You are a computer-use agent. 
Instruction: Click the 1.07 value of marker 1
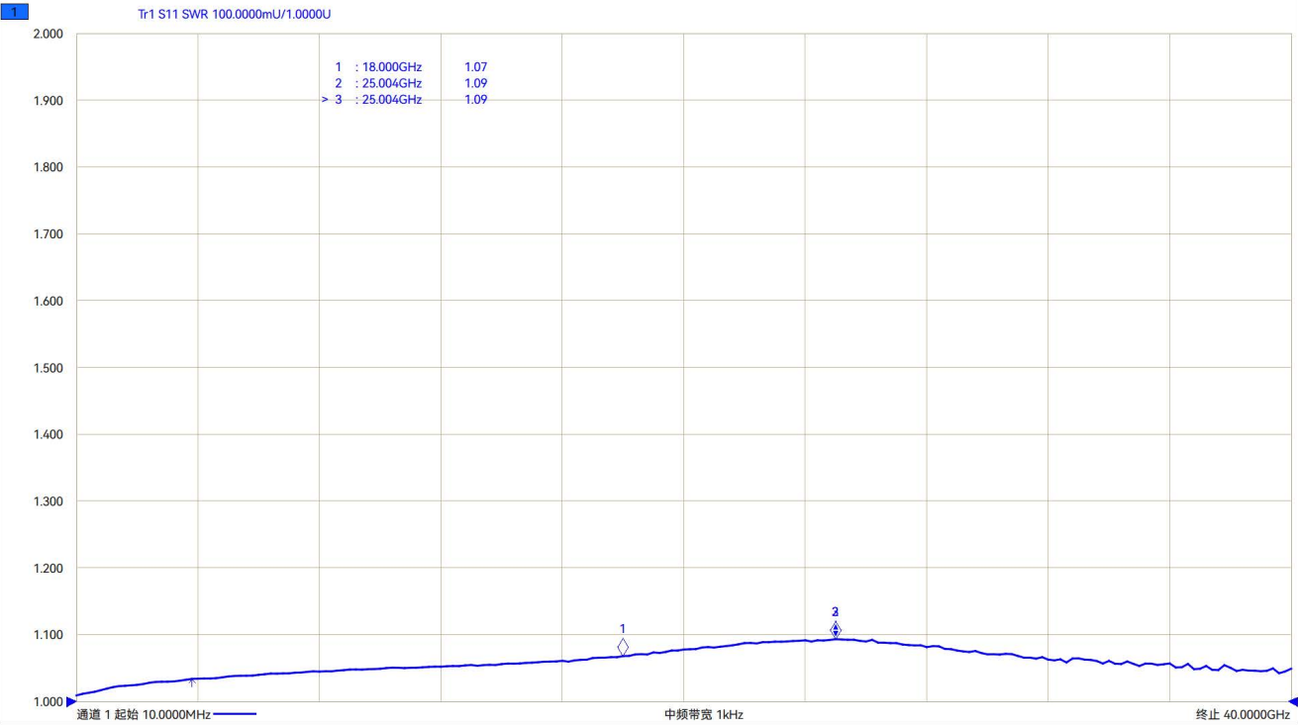click(x=475, y=67)
